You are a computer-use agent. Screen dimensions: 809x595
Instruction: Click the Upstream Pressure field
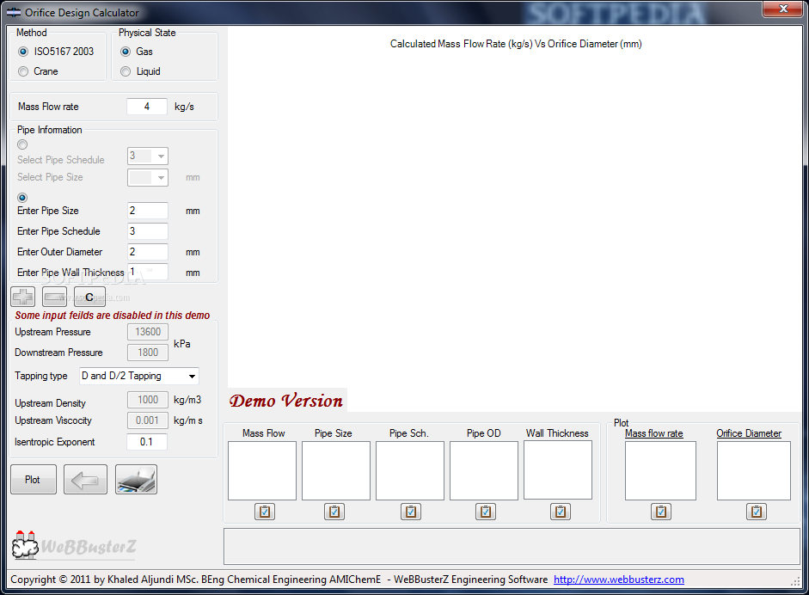point(148,332)
